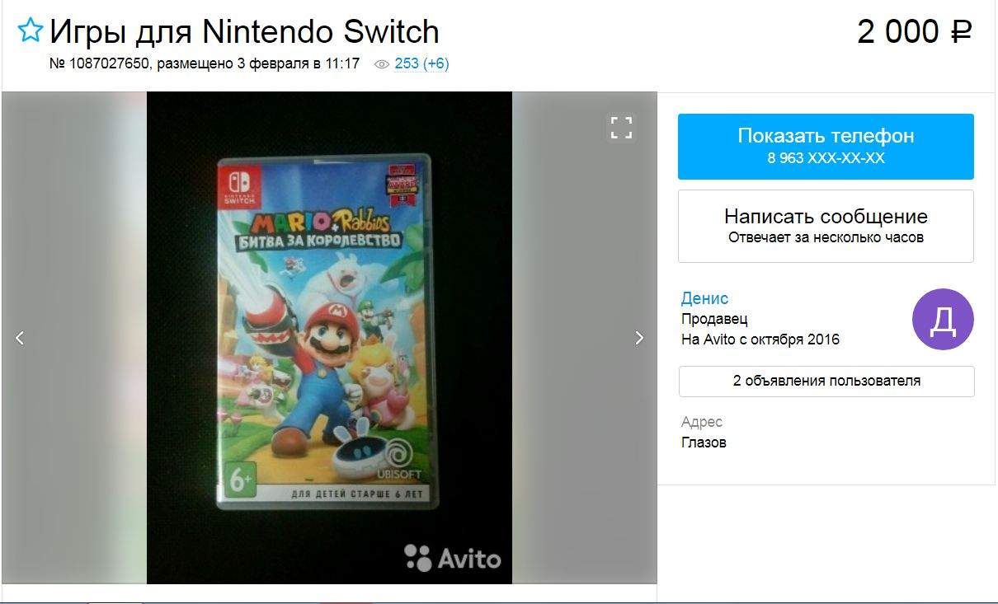Open 2 объявления пользователя button
998x604 pixels.
coord(826,382)
